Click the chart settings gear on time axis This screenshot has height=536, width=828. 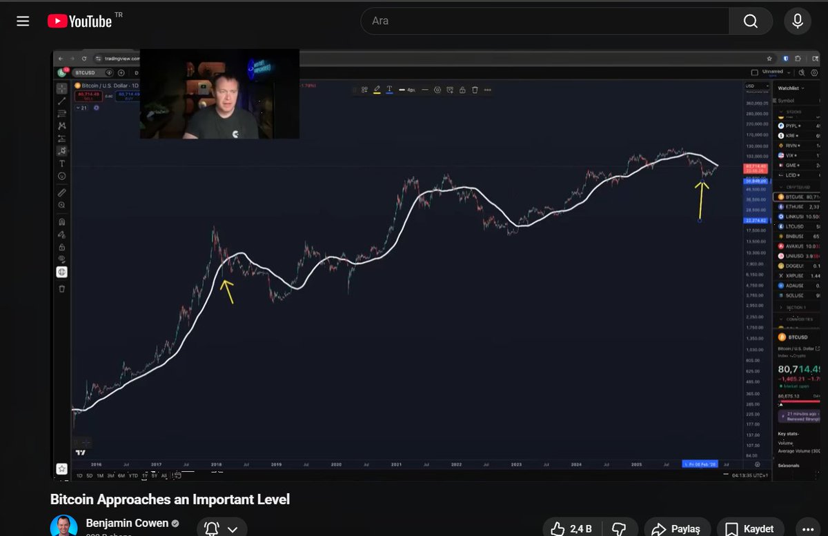[x=758, y=465]
